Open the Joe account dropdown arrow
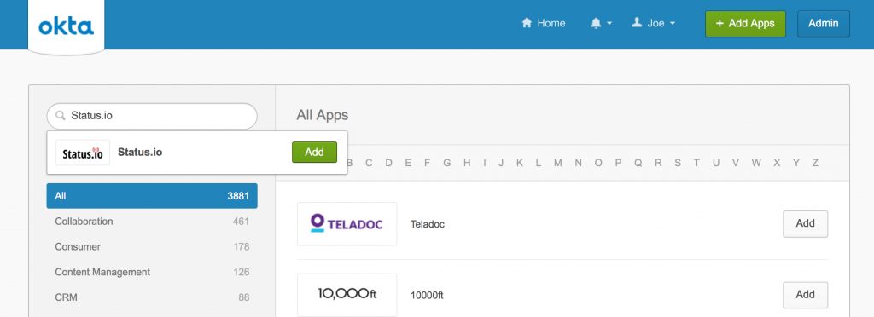The height and width of the screenshot is (317, 874). tap(673, 23)
